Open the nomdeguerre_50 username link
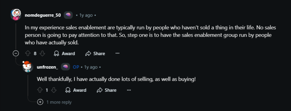Image resolution: width=291 pixels, height=111 pixels. 43,15
